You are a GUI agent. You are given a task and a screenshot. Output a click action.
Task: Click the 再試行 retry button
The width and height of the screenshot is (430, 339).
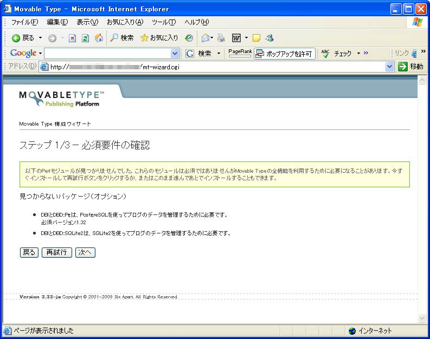(x=57, y=252)
